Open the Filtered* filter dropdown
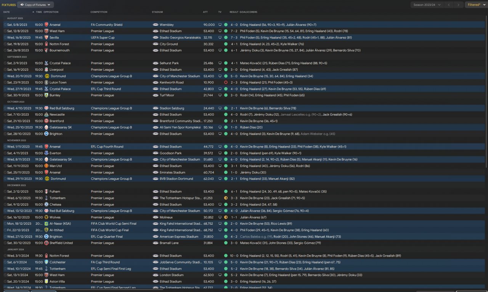The height and width of the screenshot is (292, 488). click(476, 5)
